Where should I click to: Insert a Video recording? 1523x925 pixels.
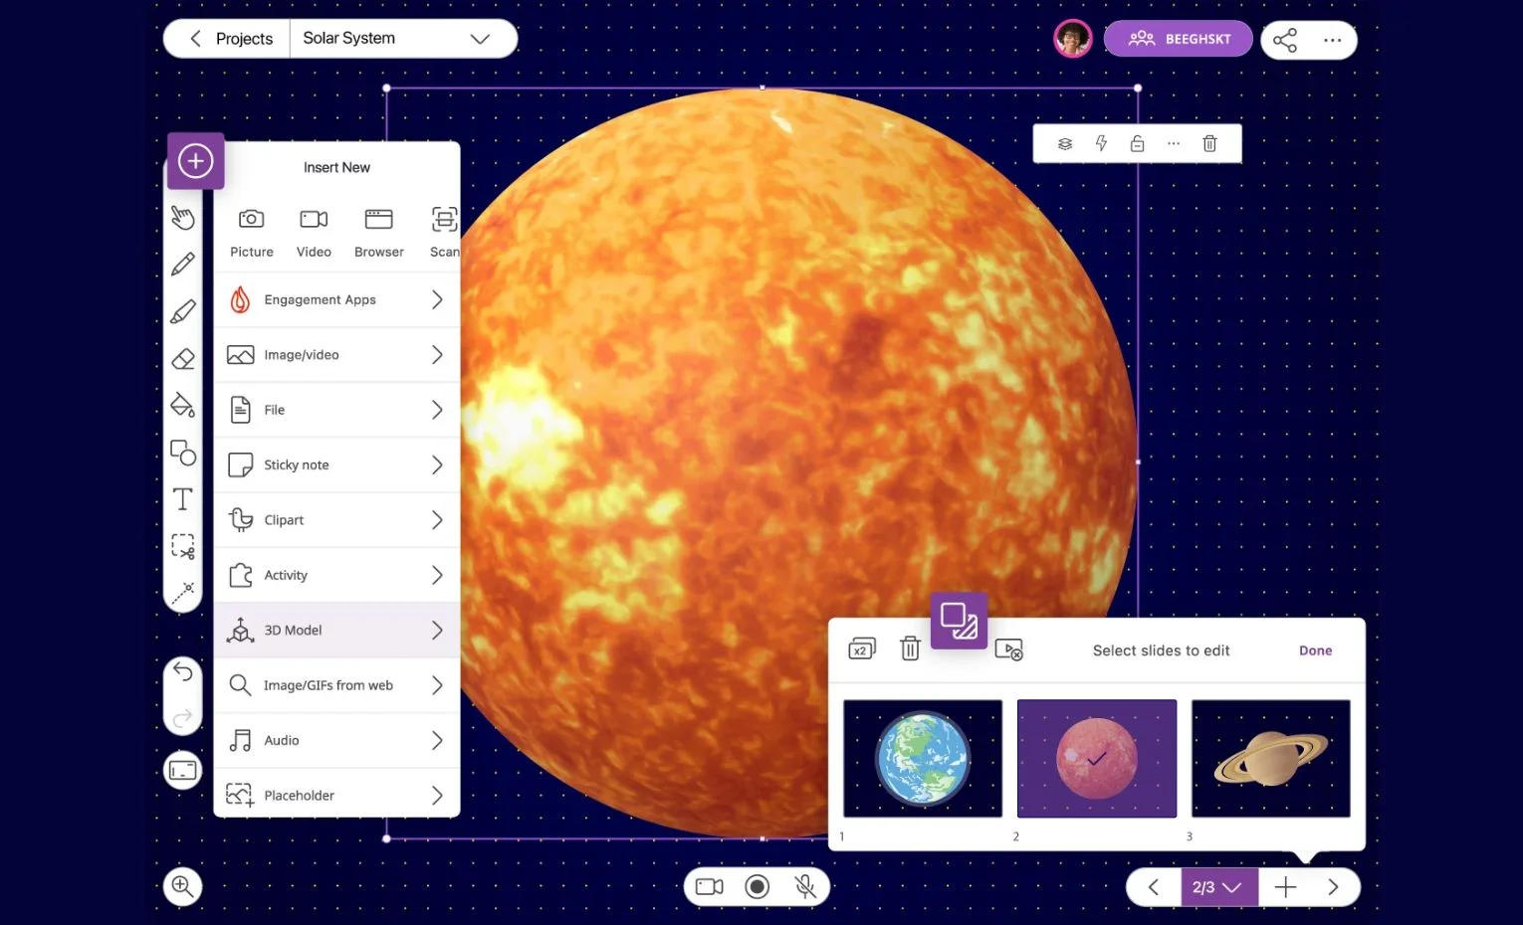(314, 233)
